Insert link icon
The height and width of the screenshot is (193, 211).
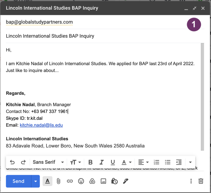click(70, 181)
